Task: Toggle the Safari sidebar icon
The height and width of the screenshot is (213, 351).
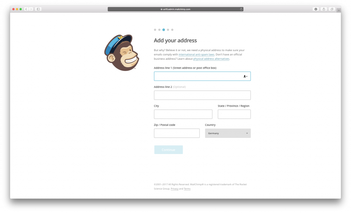Action: pyautogui.click(x=38, y=9)
